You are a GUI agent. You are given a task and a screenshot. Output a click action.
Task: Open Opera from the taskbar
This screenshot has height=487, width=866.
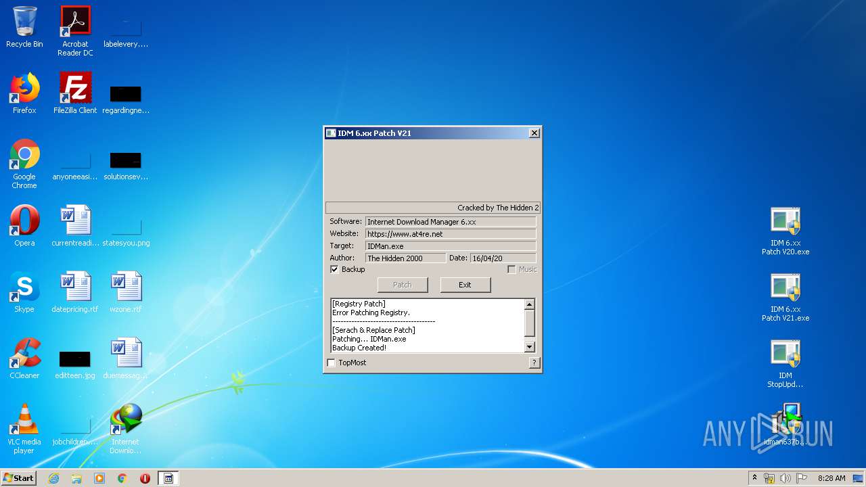click(x=145, y=478)
